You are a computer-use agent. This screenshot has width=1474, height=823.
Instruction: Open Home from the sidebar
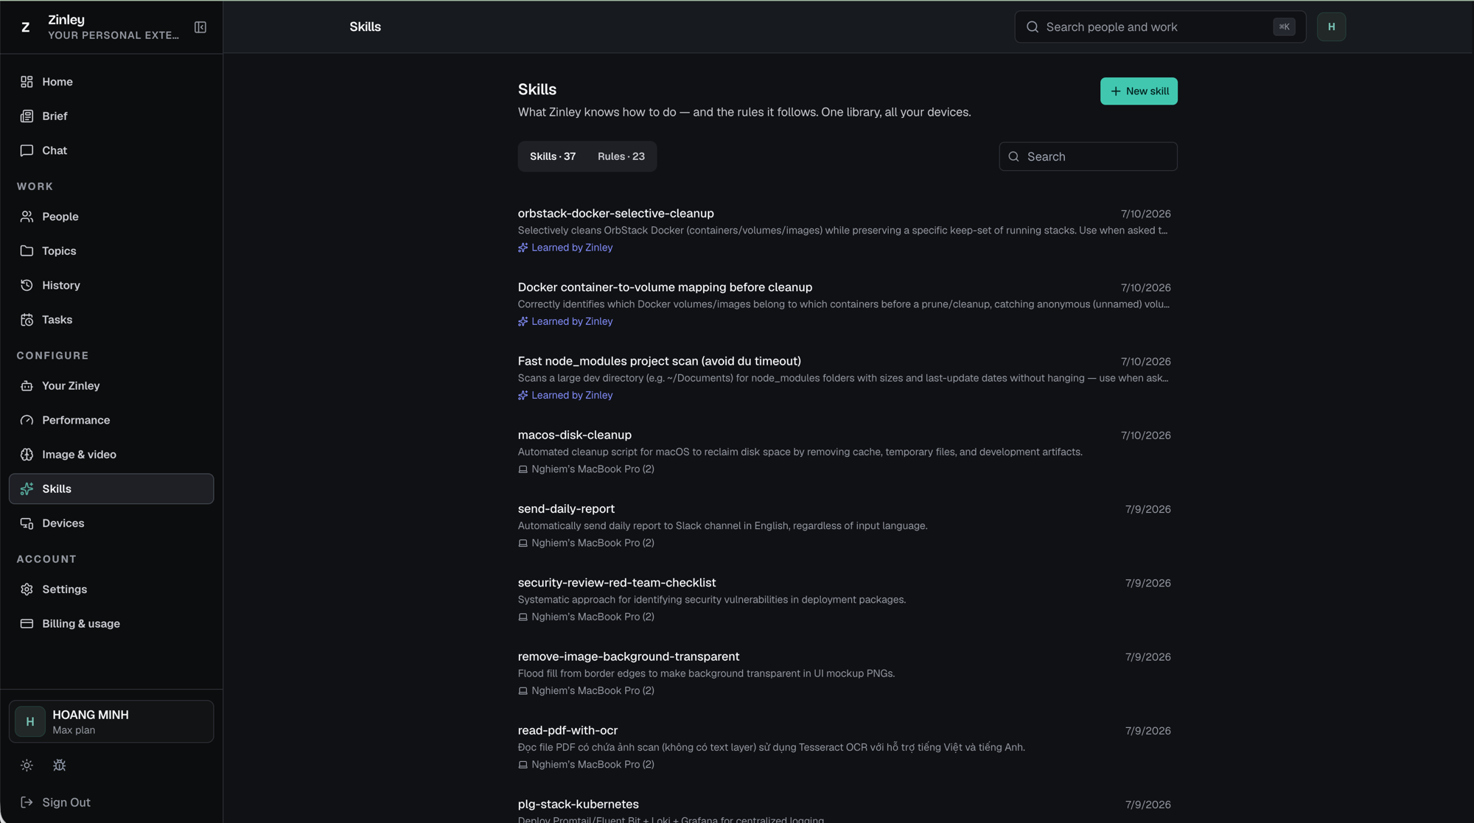(111, 82)
